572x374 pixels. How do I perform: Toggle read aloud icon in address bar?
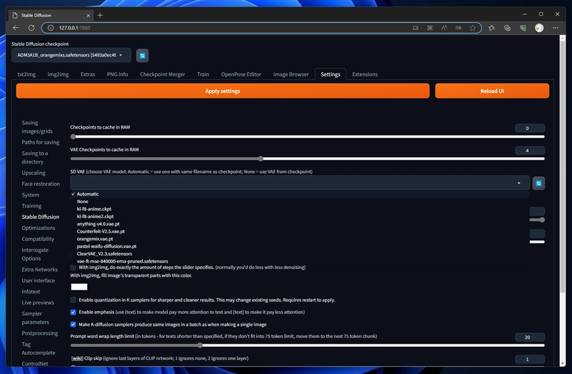444,28
